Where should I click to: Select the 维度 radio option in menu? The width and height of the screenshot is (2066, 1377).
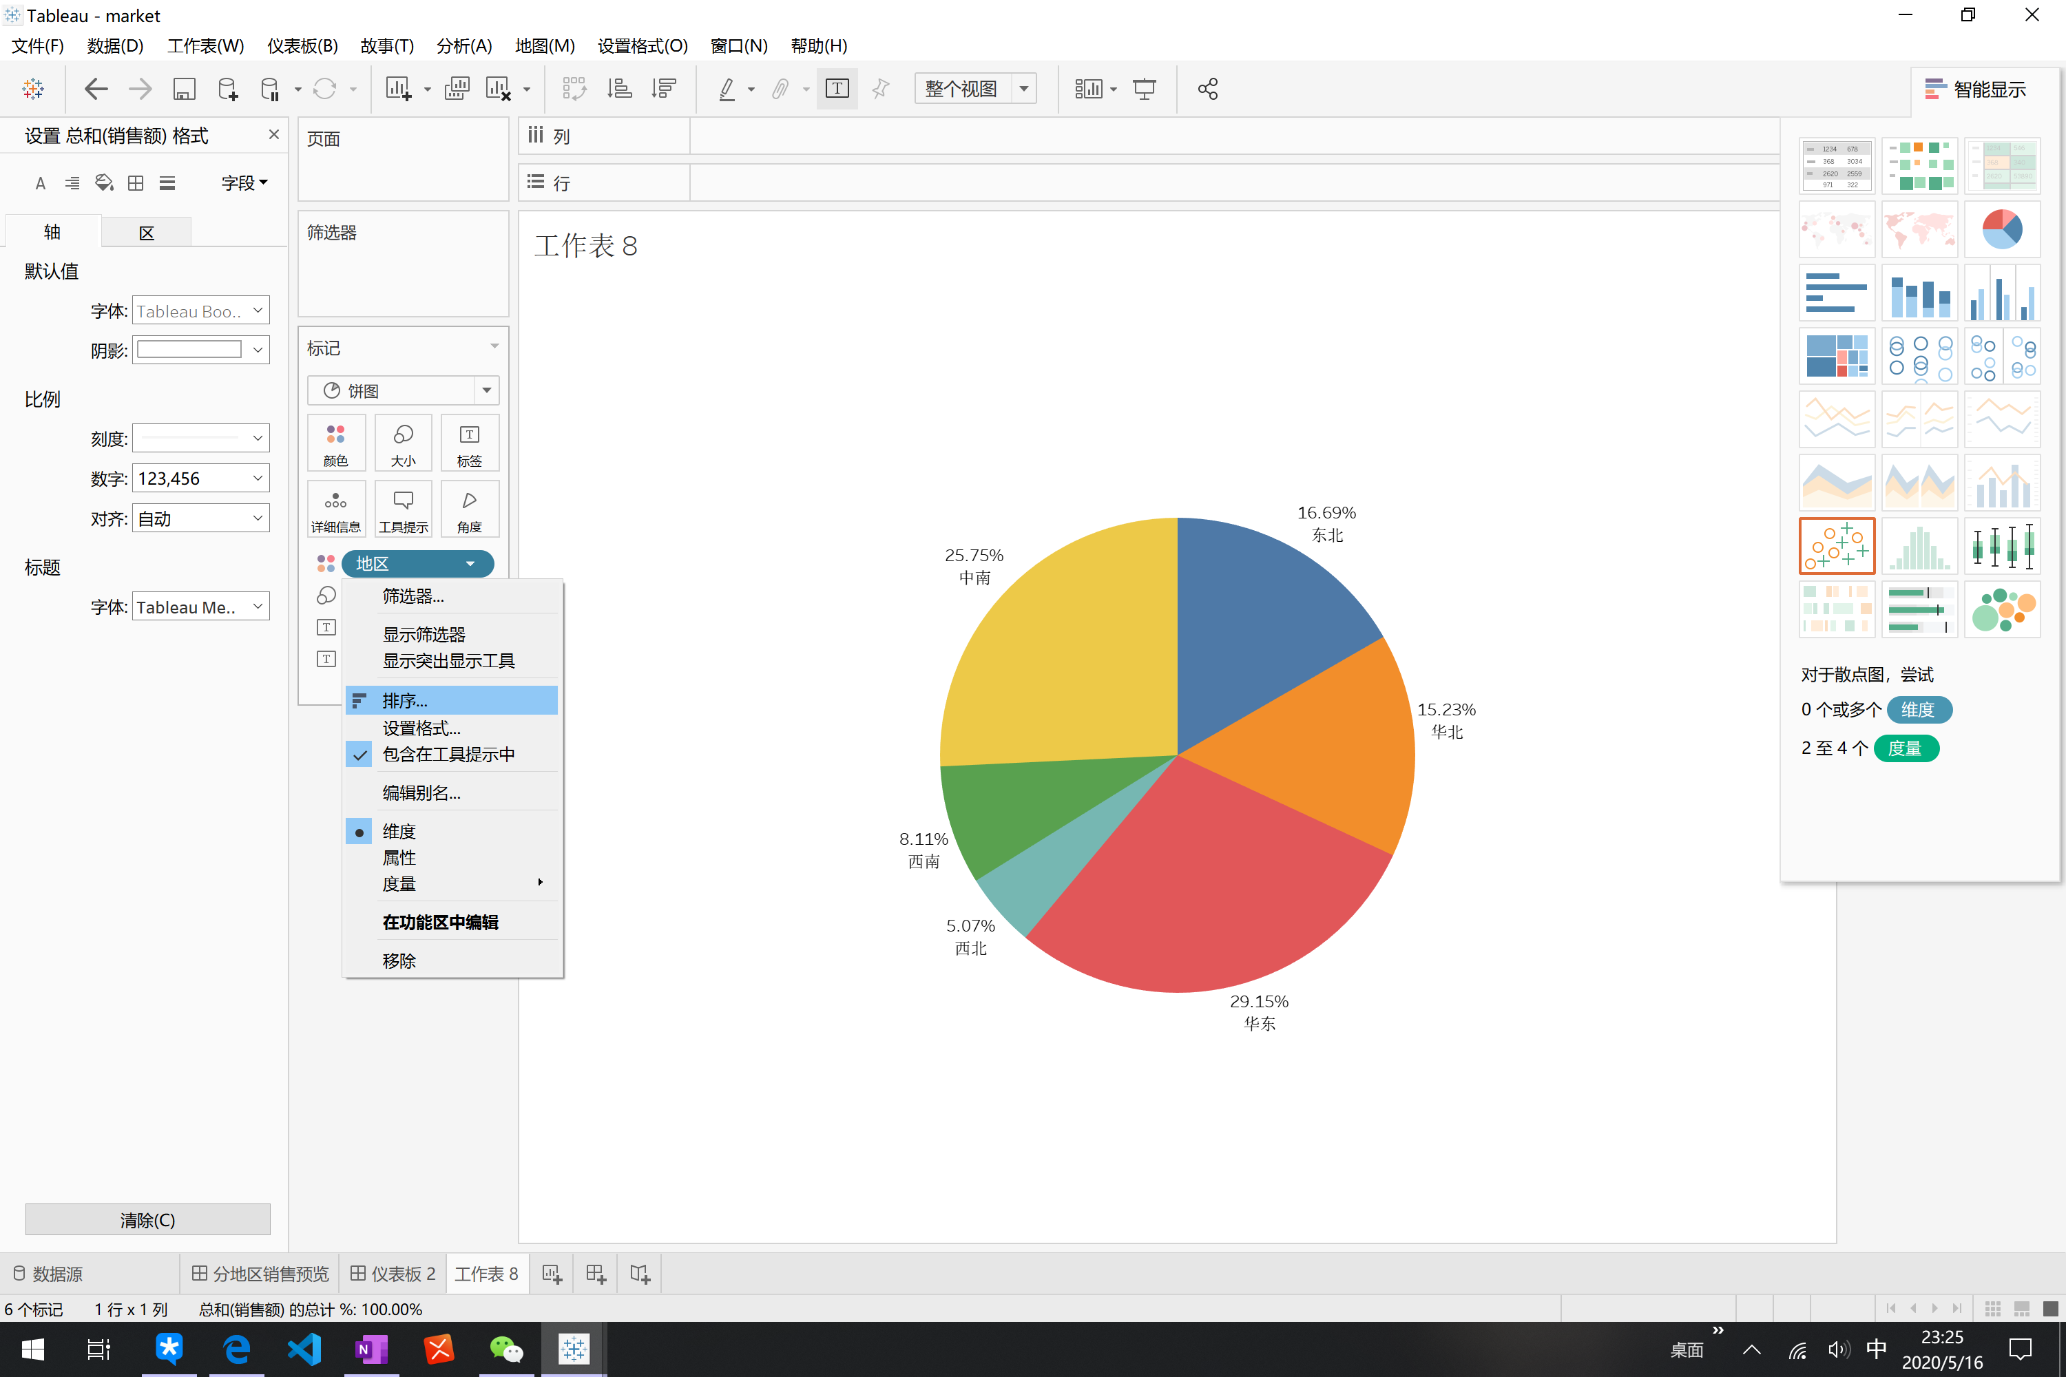tap(399, 831)
